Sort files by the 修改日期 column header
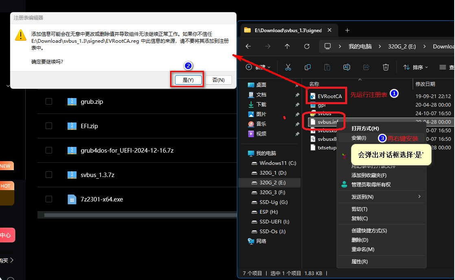Screen dimensions: 455x280 click(x=425, y=84)
